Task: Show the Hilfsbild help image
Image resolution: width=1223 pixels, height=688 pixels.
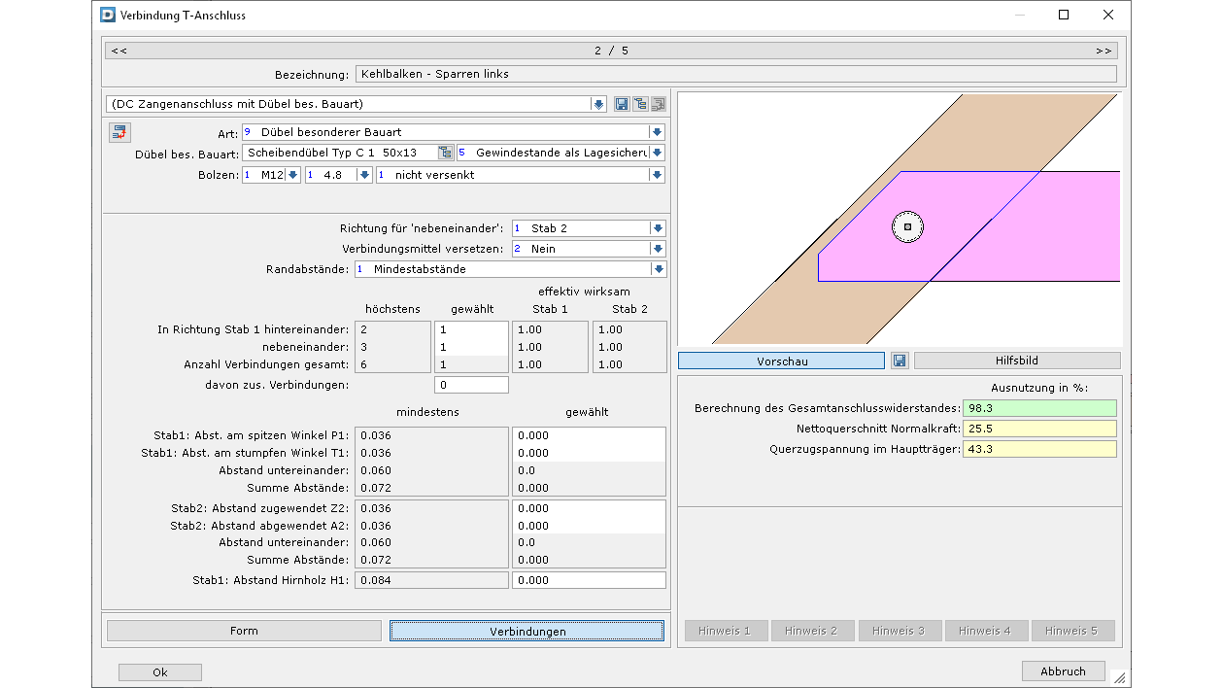Action: (x=1016, y=361)
